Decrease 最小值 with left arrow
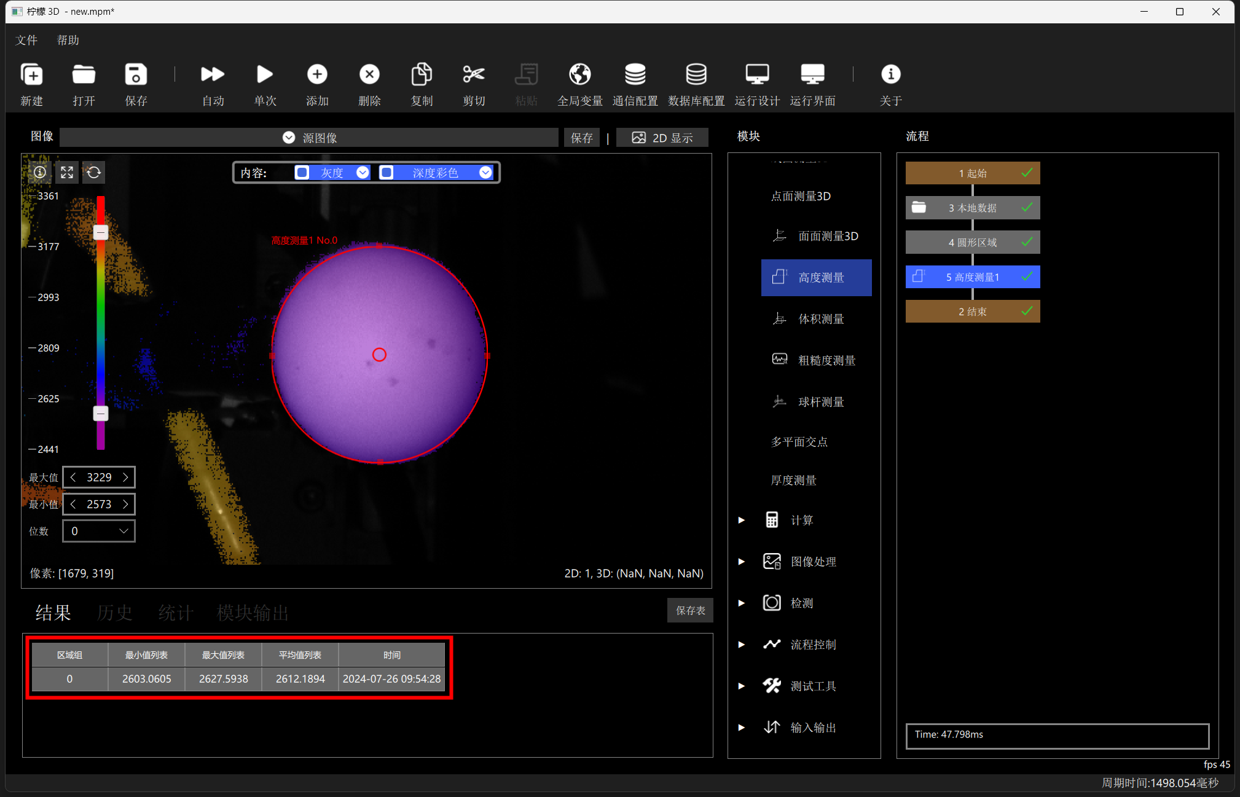This screenshot has height=797, width=1240. click(73, 505)
